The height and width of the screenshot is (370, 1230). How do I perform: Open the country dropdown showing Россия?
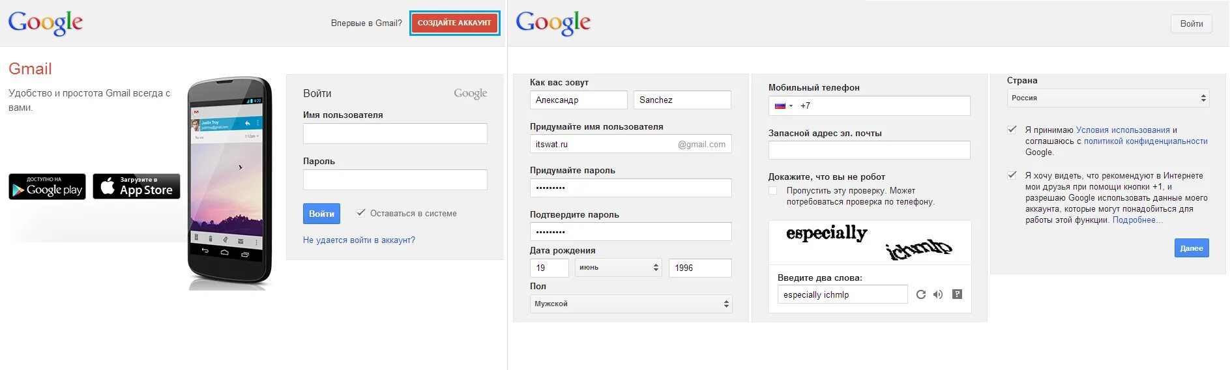[1107, 98]
